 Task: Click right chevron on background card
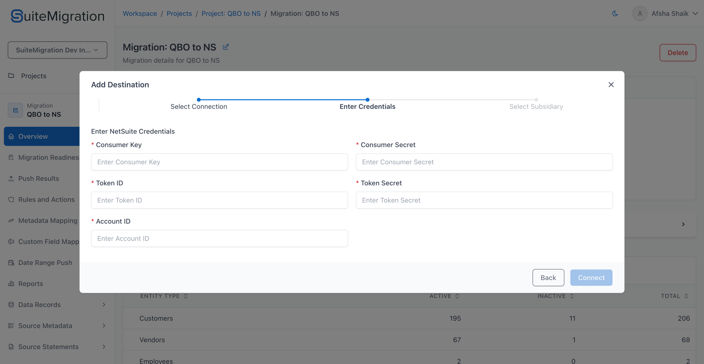click(x=683, y=224)
